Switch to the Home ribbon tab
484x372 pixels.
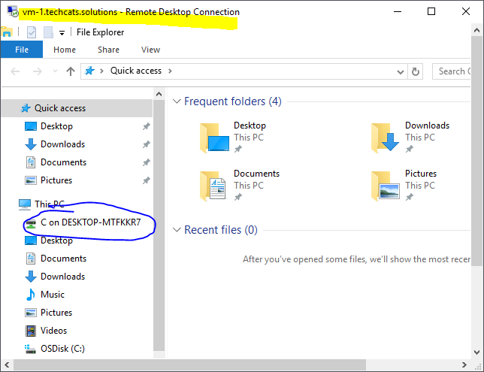pyautogui.click(x=65, y=50)
